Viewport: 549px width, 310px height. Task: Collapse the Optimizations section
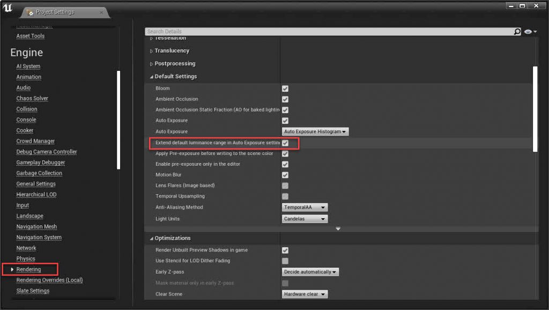click(152, 238)
